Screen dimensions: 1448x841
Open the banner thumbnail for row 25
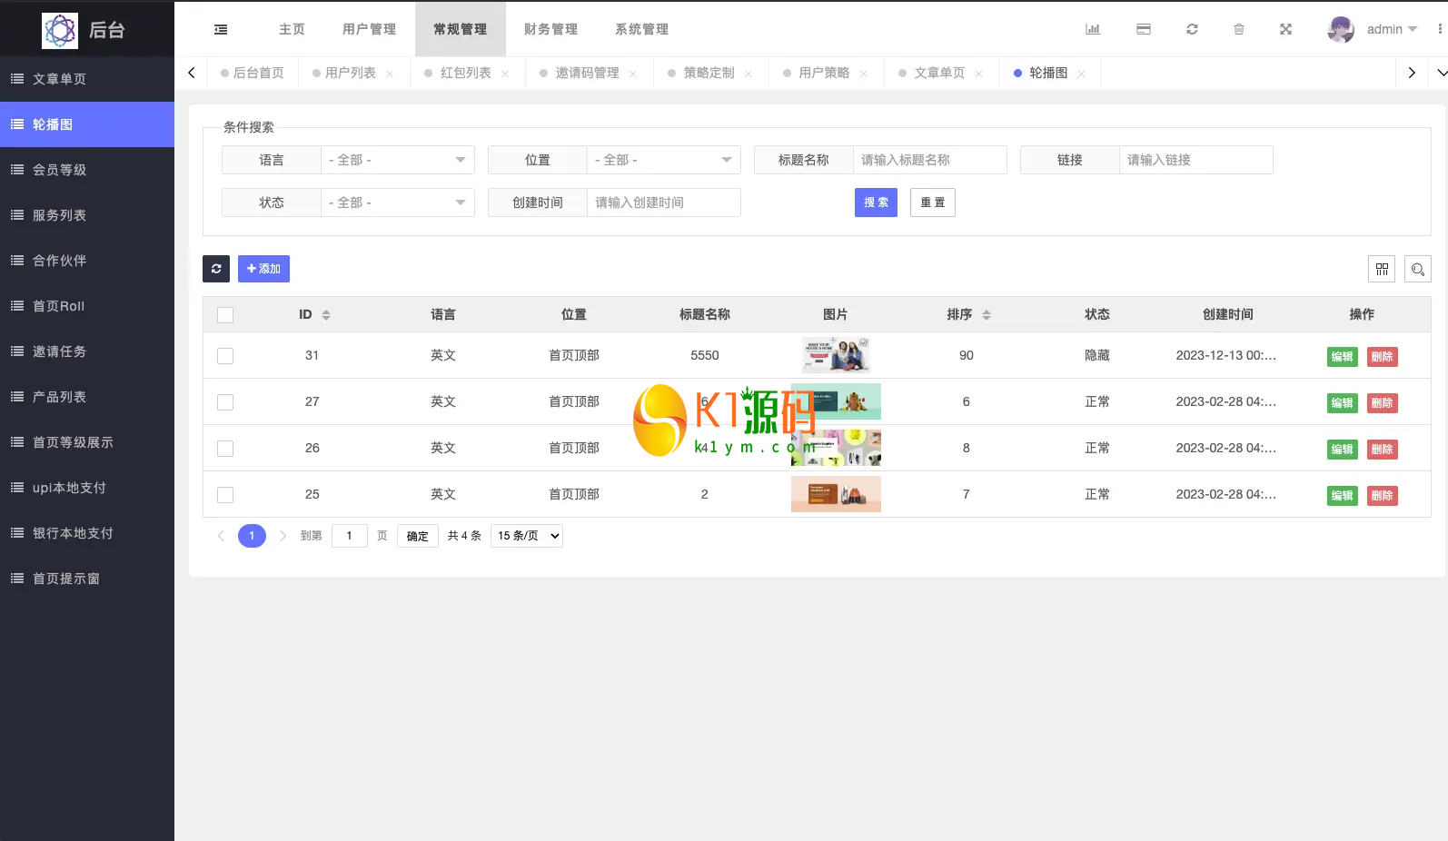click(x=836, y=494)
